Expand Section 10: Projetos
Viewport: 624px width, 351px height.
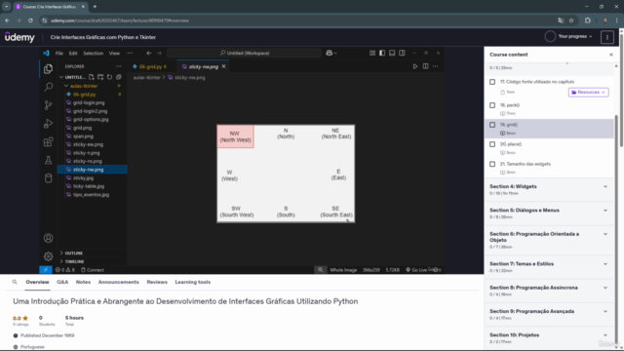tap(549, 338)
